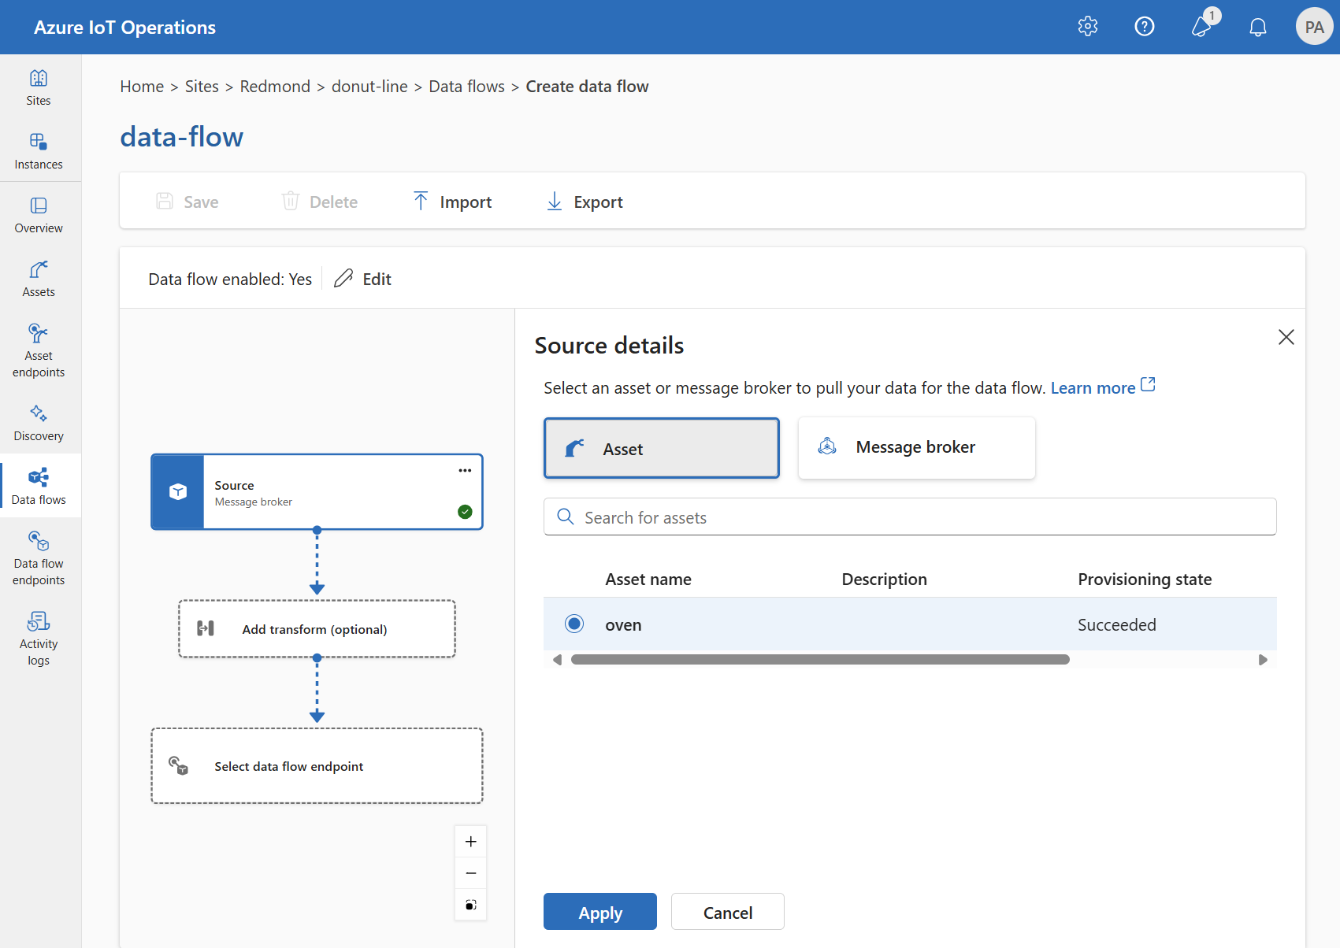
Task: Open Azure IoT Operations settings gear
Action: tap(1088, 26)
